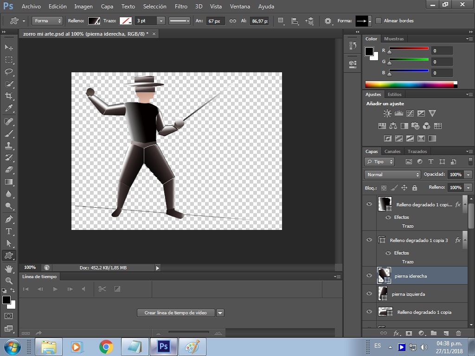This screenshot has width=475, height=356.
Task: Add Levels adjustment icon
Action: (398, 114)
